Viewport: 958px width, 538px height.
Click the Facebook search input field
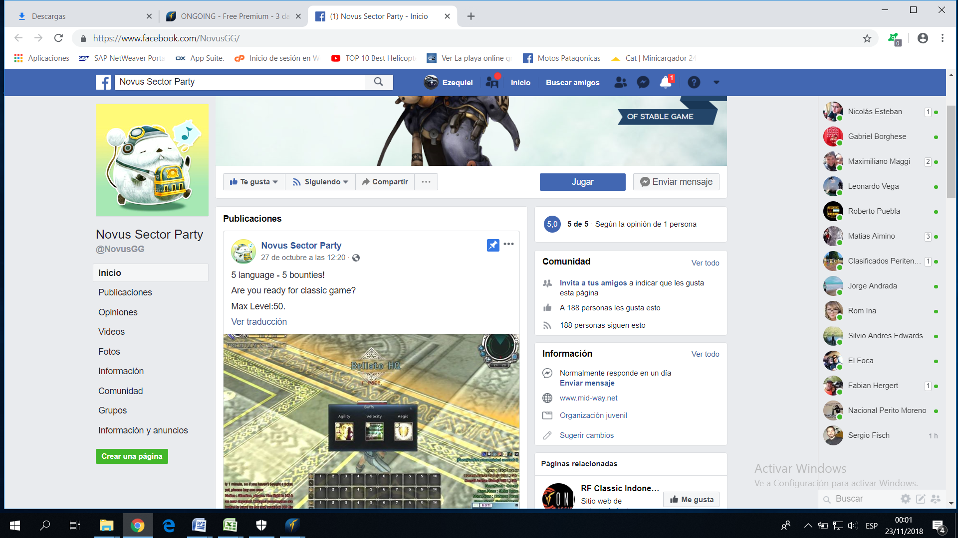pos(240,82)
